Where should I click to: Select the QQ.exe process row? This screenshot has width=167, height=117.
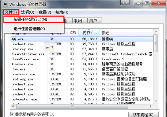(82, 39)
